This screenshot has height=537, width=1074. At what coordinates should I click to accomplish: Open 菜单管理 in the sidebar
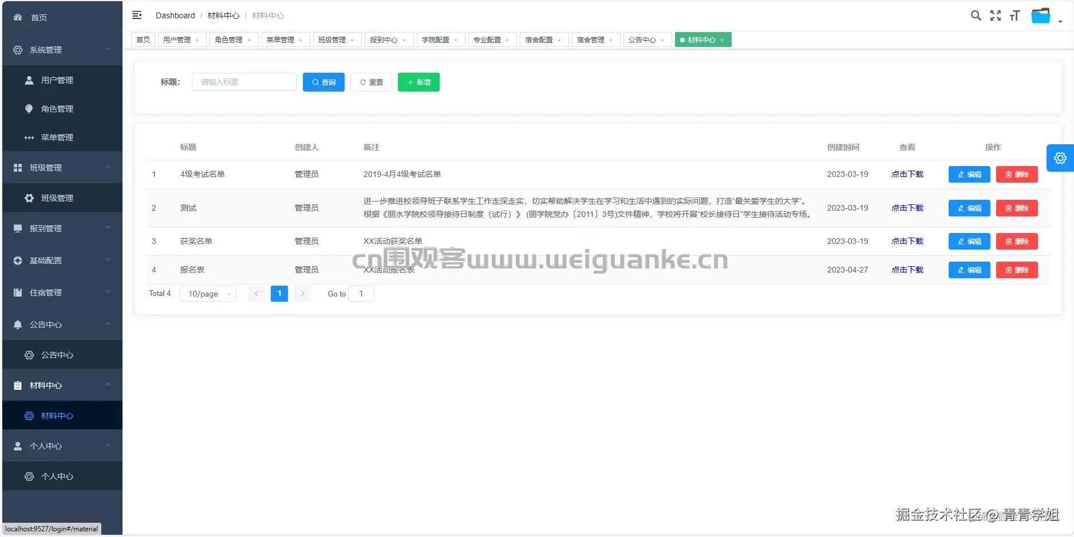62,137
